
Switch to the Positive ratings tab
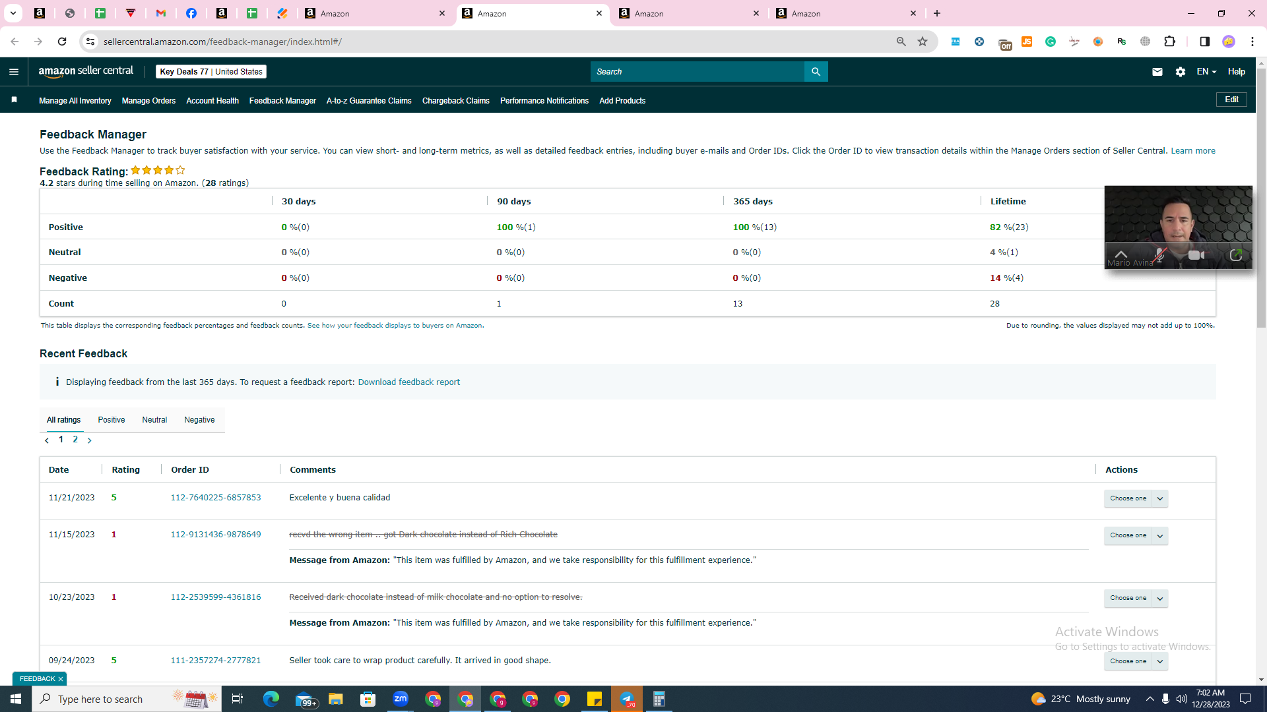point(112,420)
